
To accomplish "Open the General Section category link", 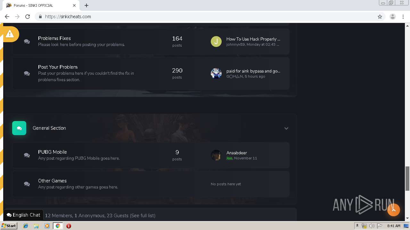I will click(x=49, y=128).
